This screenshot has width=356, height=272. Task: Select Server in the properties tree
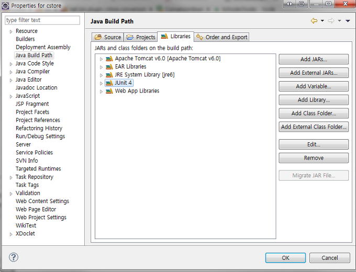[x=23, y=144]
